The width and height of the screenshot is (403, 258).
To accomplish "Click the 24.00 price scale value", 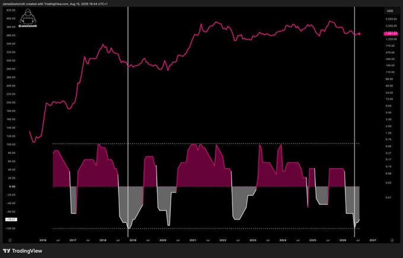I will click(x=389, y=92).
